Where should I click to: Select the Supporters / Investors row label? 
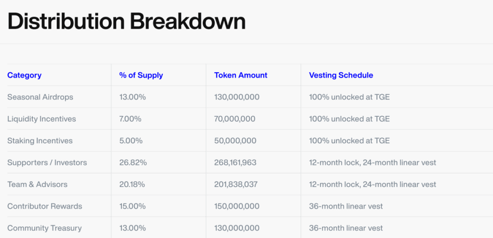[47, 163]
